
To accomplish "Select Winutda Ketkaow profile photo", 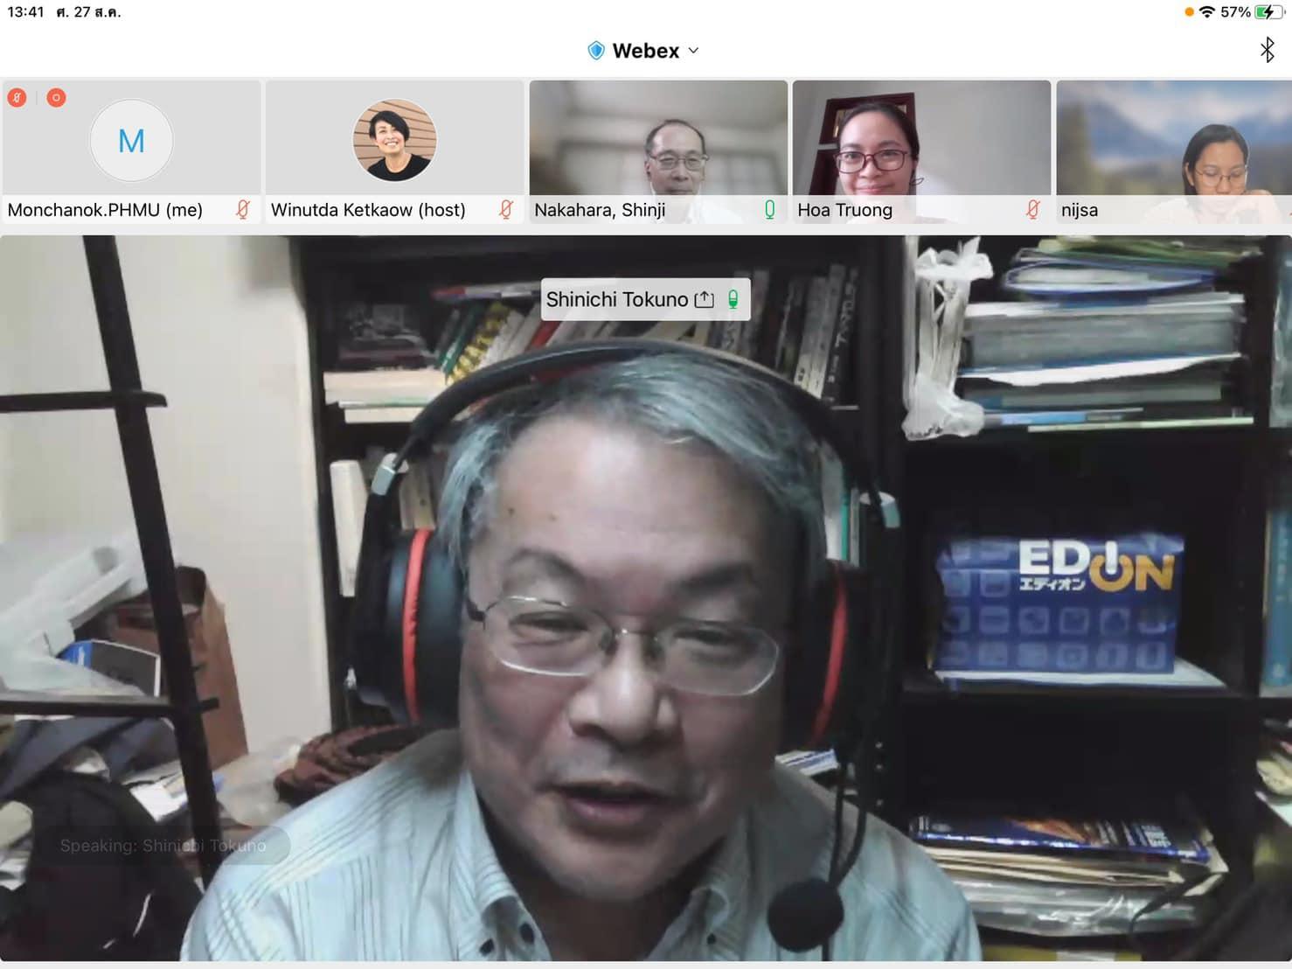I will pos(395,140).
